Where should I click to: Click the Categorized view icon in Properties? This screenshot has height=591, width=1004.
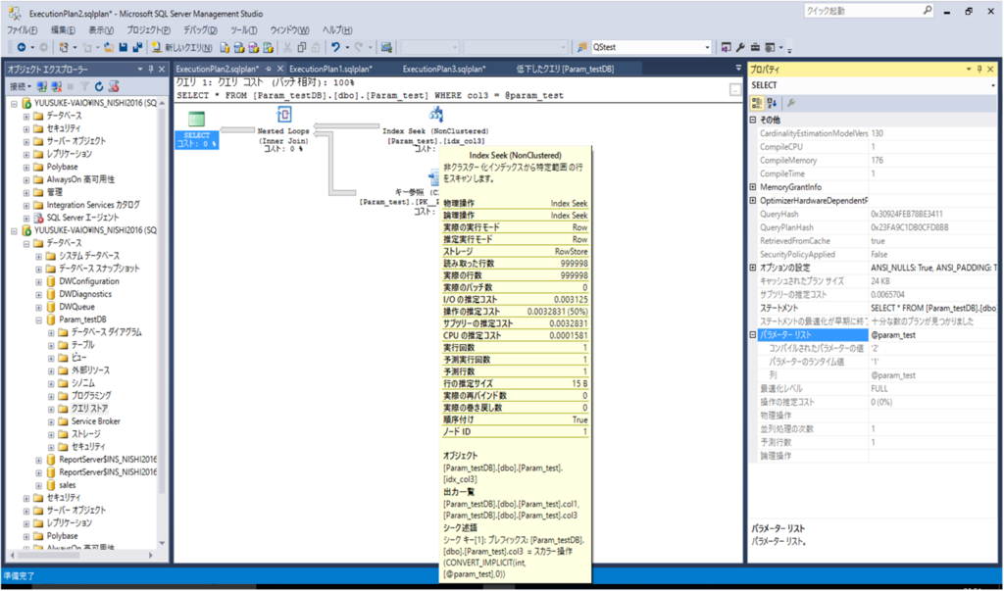pyautogui.click(x=756, y=103)
